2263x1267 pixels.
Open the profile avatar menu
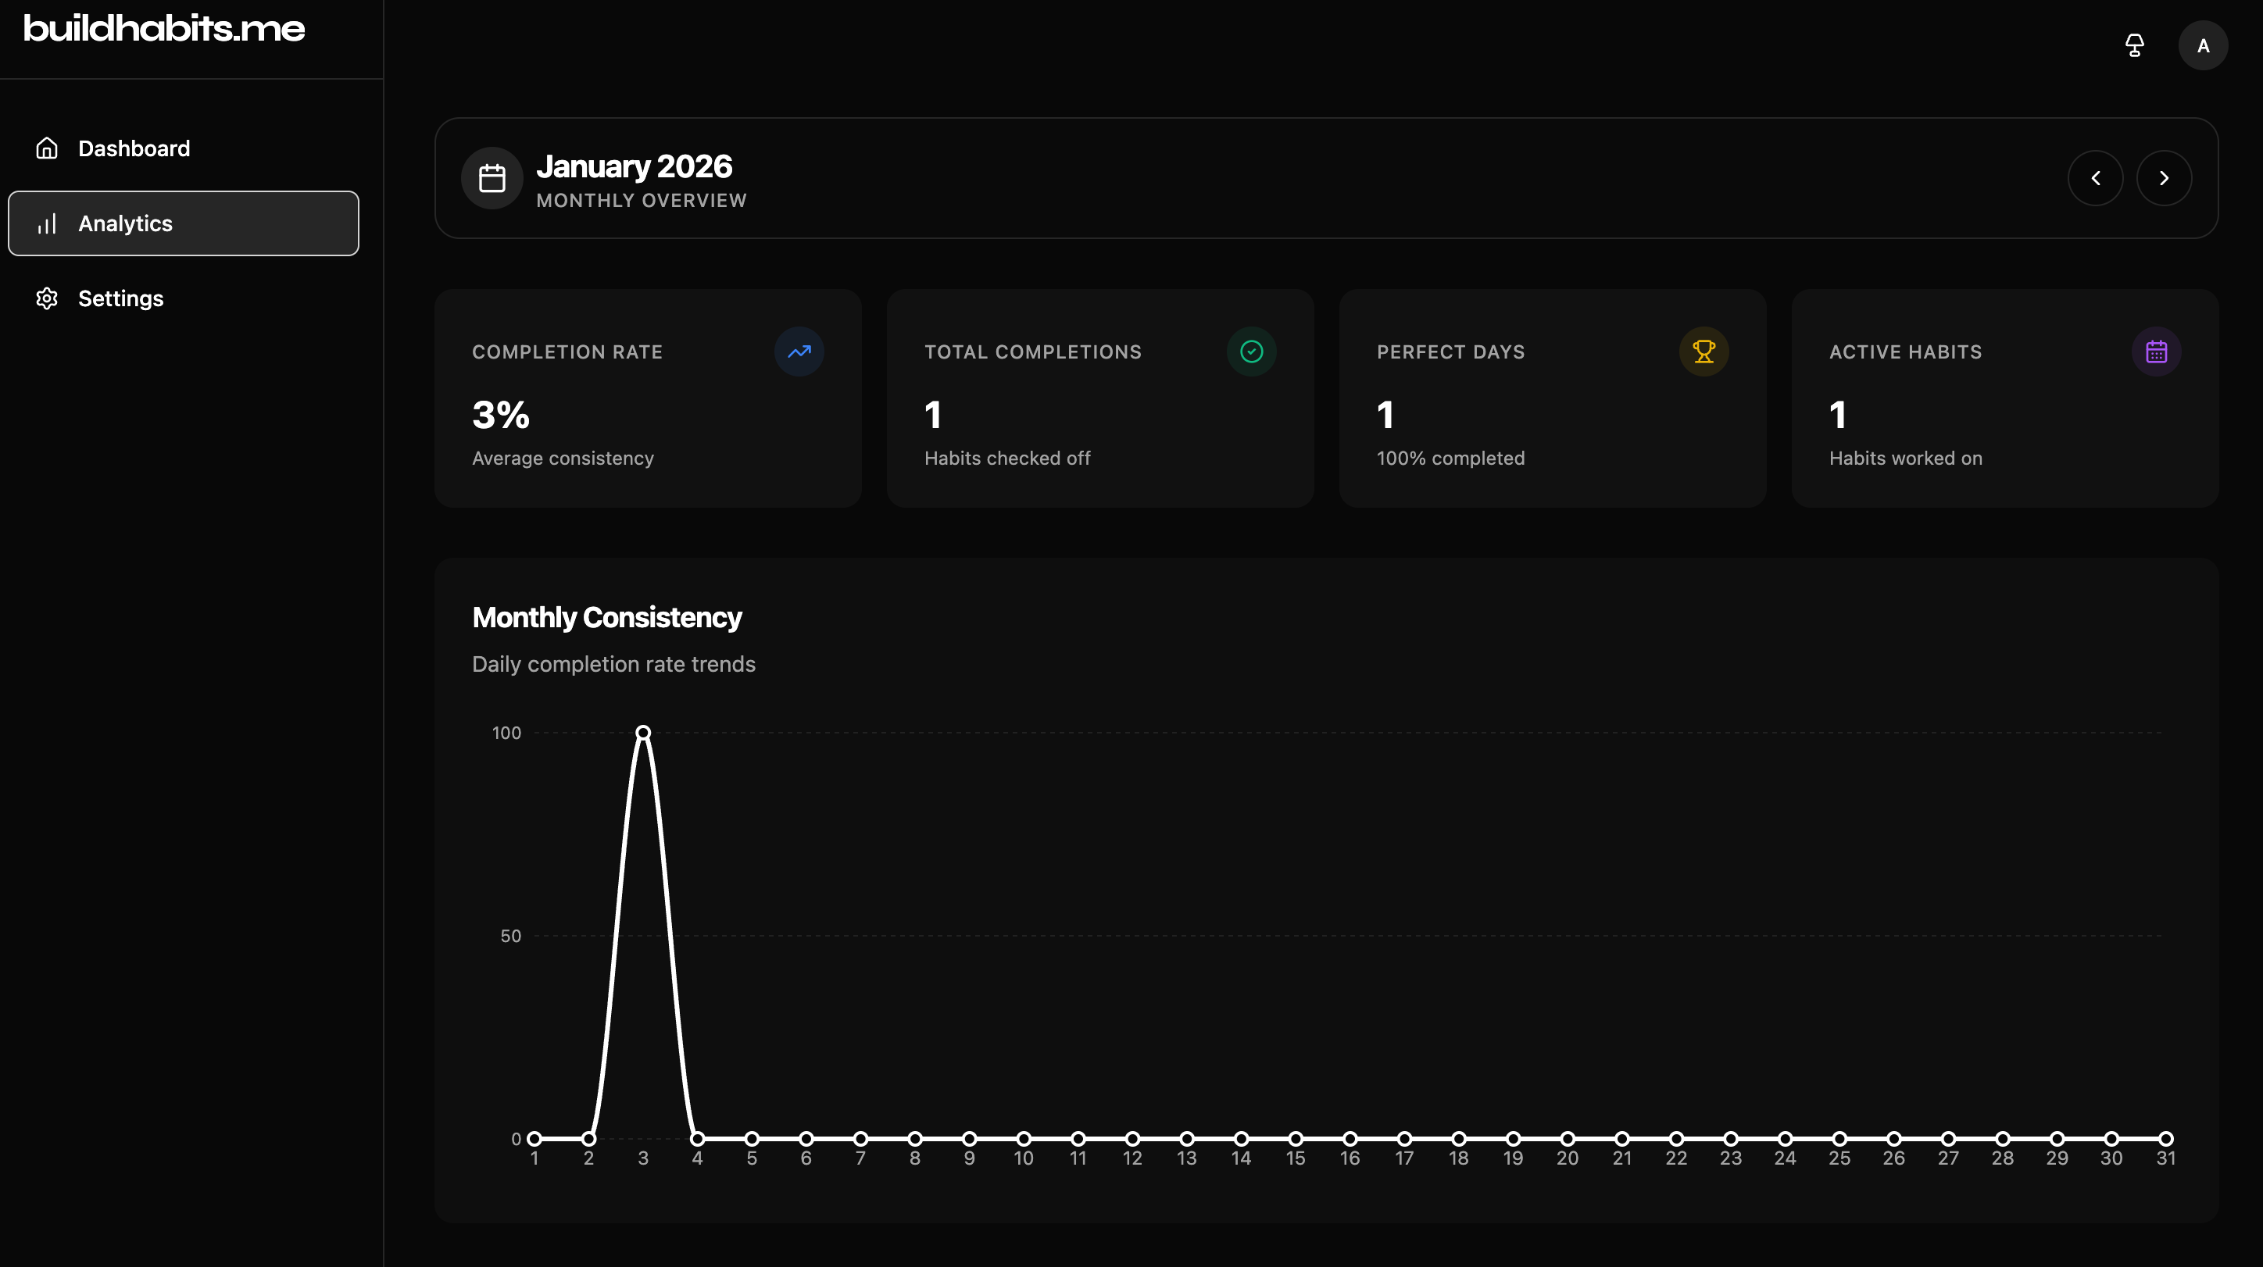2204,45
